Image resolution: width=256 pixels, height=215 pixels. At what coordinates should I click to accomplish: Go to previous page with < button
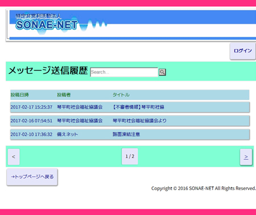(x=14, y=157)
